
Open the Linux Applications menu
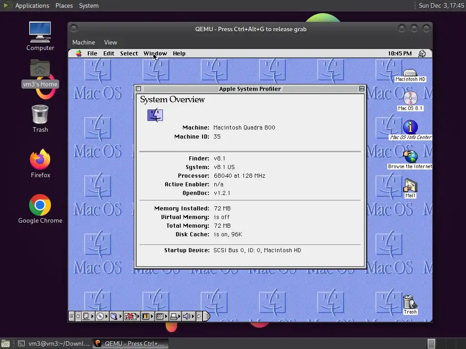click(x=32, y=5)
